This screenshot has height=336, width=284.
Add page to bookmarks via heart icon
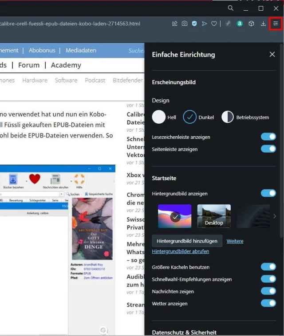point(214,24)
